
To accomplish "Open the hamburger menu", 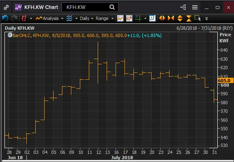I will point(195,7).
